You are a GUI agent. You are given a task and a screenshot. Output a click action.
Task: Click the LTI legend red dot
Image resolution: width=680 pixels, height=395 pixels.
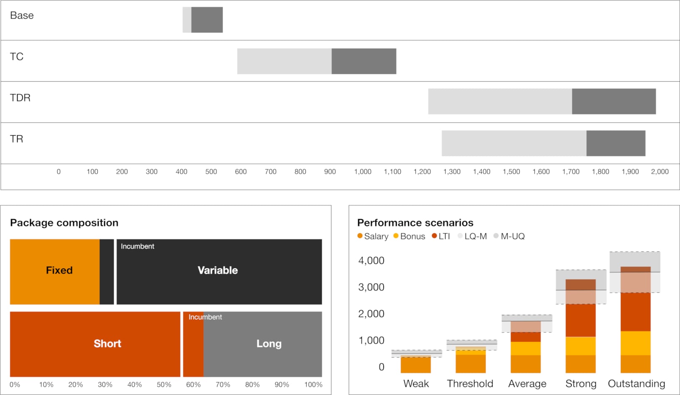pyautogui.click(x=435, y=236)
